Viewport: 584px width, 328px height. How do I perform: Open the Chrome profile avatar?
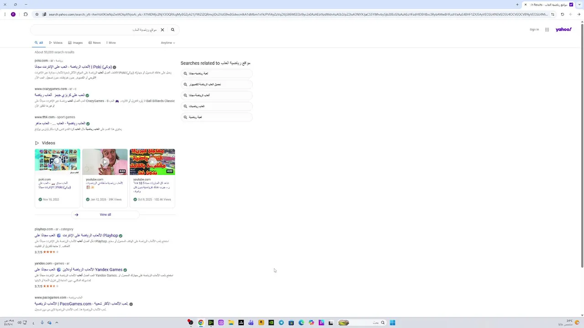13,14
